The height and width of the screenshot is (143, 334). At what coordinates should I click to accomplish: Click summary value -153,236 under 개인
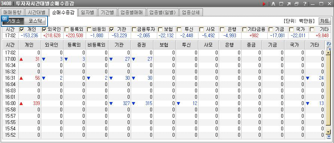click(30, 36)
